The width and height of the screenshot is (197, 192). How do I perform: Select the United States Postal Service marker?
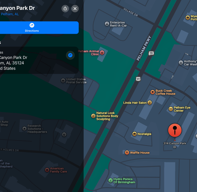pos(63,81)
